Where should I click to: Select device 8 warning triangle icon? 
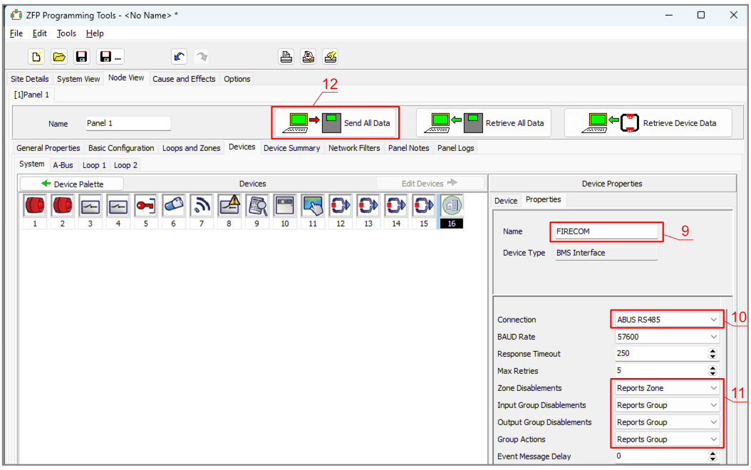[x=229, y=206]
